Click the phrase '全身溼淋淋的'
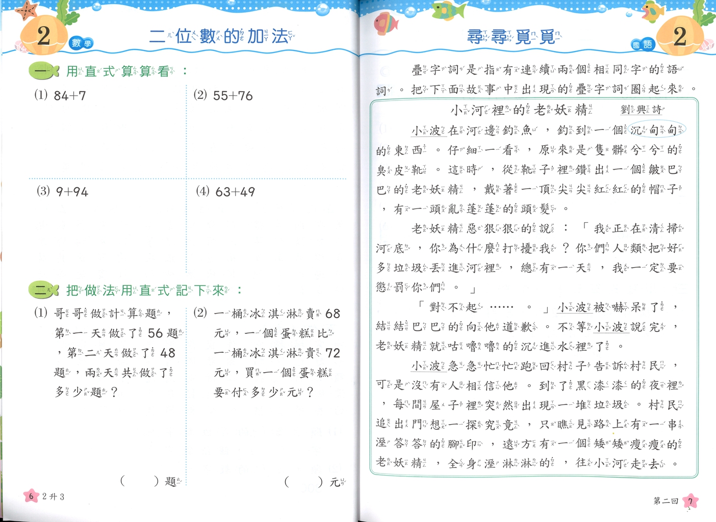This screenshot has width=716, height=522. (502, 463)
